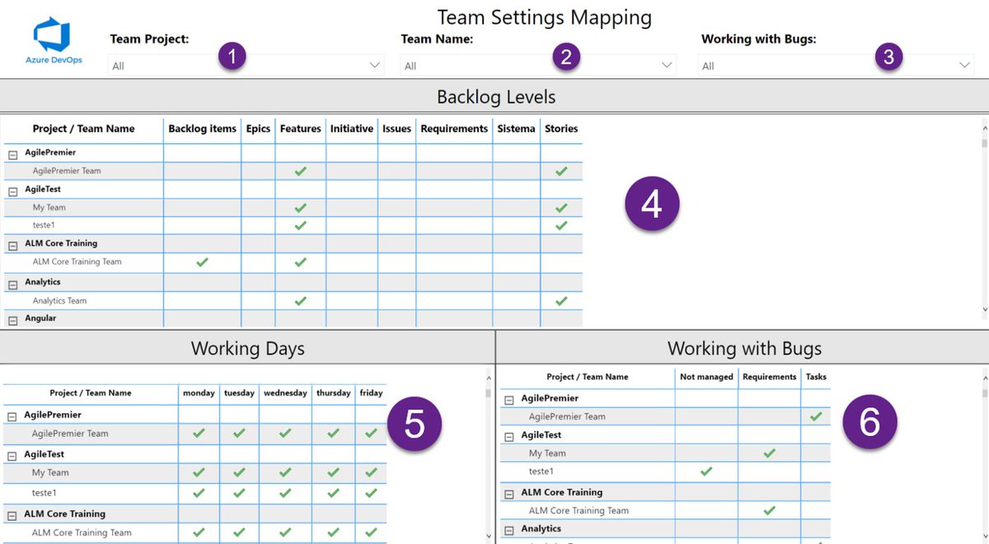Open the Working with Bugs filter dropdown

click(x=964, y=64)
